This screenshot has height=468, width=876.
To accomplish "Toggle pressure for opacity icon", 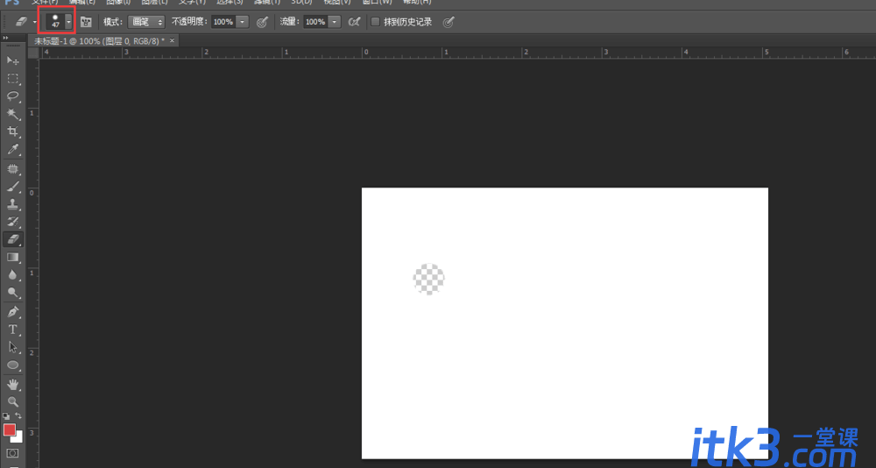I will [262, 22].
